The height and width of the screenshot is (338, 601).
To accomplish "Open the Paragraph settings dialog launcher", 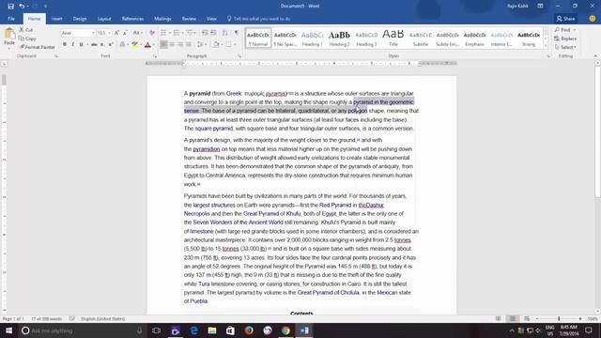I will (239, 56).
